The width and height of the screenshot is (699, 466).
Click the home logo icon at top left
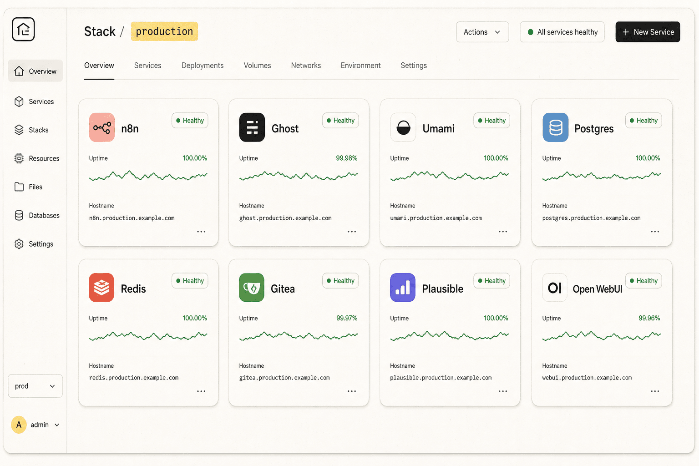coord(23,29)
